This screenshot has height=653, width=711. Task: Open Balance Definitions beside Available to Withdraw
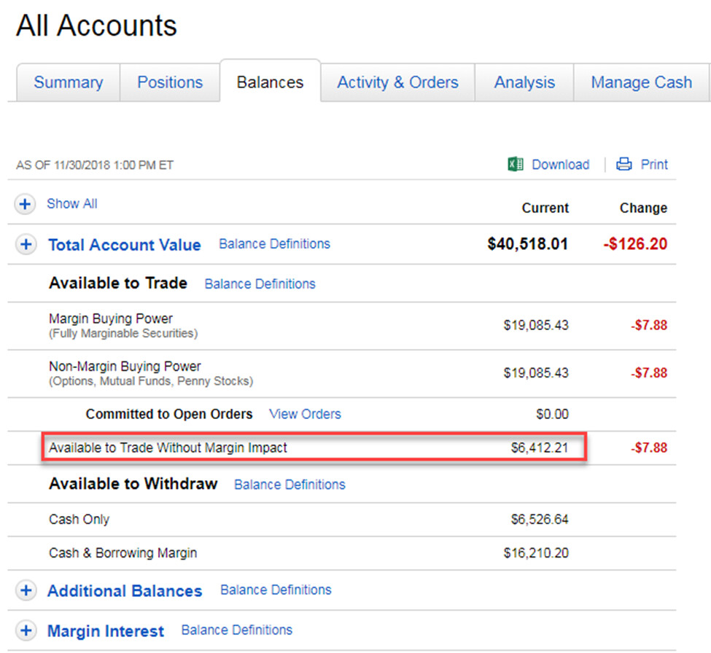pos(290,485)
